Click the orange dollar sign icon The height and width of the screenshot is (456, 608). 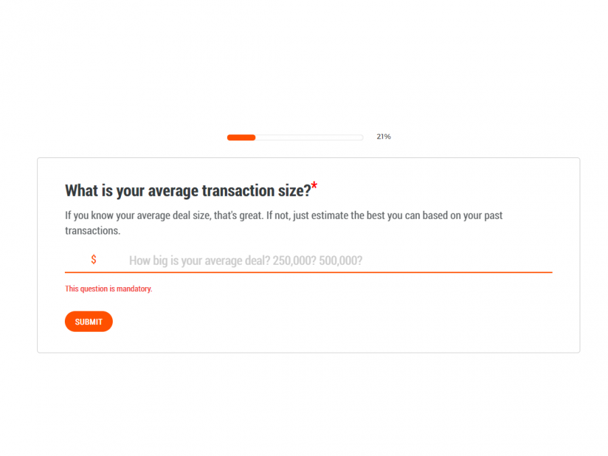(93, 259)
